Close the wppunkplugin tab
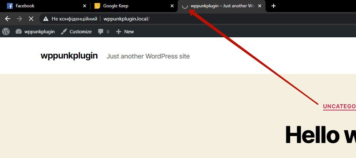This screenshot has width=356, height=158. (260, 6)
